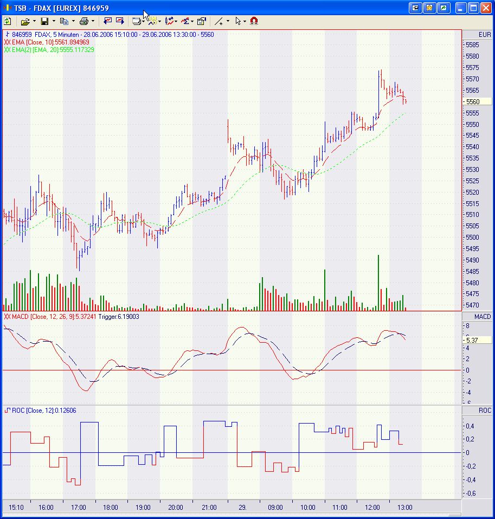Expand the sigma indicator dropdown arrow
Image resolution: width=495 pixels, height=519 pixels.
[192, 21]
